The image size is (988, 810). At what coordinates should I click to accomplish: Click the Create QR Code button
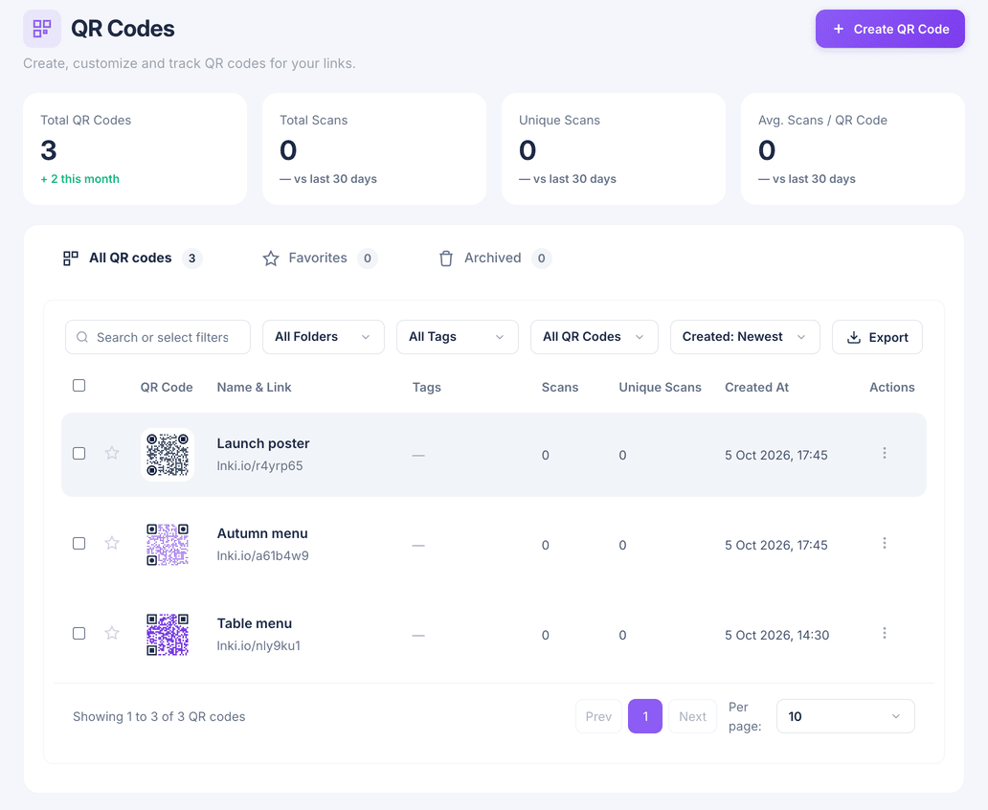889,29
